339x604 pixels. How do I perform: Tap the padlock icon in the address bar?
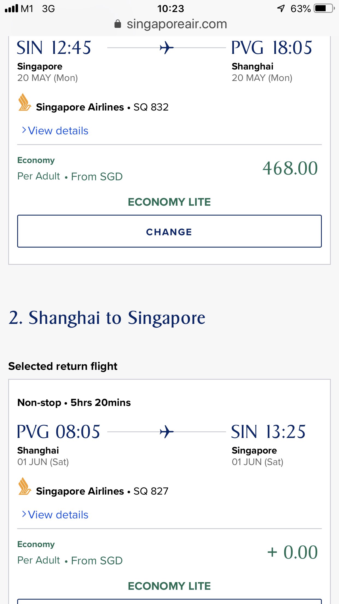coord(118,24)
